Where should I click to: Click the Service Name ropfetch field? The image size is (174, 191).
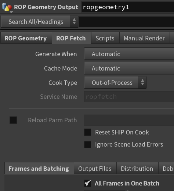click(x=129, y=97)
